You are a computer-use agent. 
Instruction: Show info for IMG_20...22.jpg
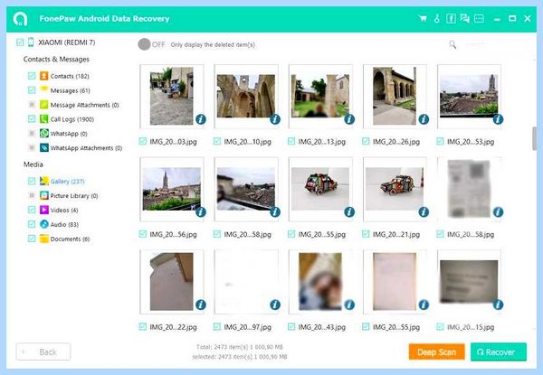[201, 305]
